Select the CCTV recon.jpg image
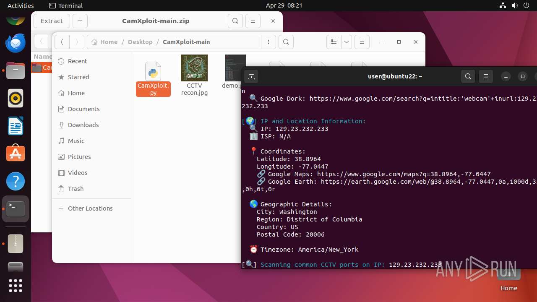537x302 pixels. (194, 75)
